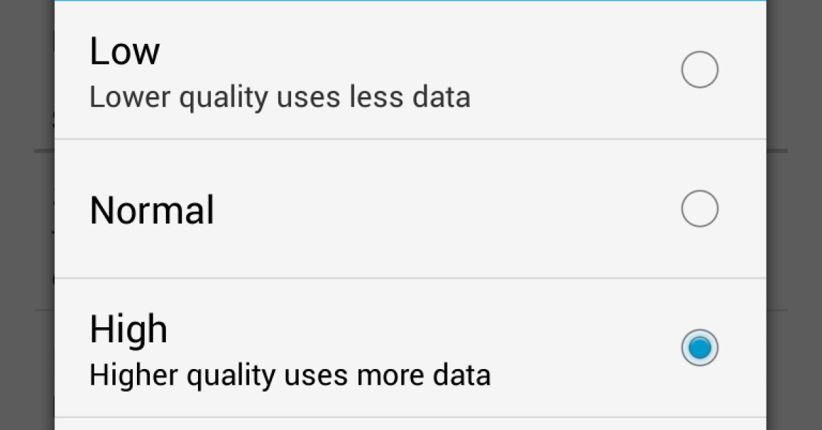The image size is (822, 430).
Task: Click the divider between Normal and High
Action: point(410,278)
